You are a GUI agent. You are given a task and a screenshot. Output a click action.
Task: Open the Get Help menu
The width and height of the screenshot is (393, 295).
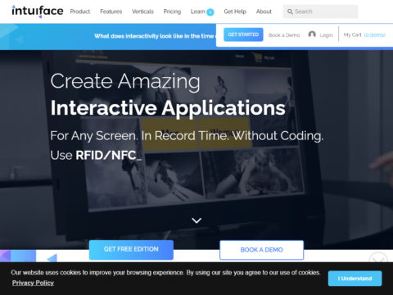[235, 11]
